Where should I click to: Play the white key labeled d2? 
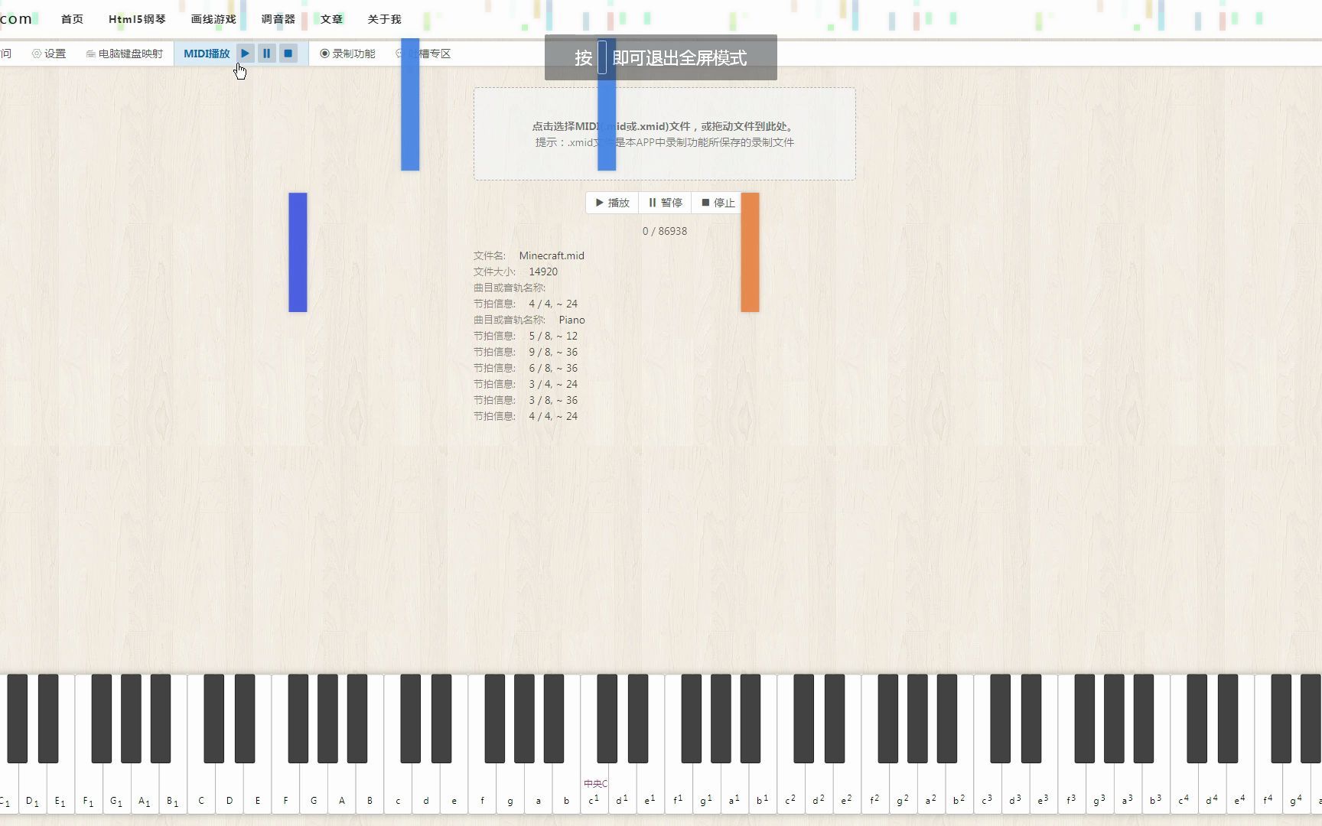[819, 788]
